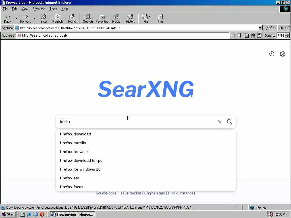Open the Search toolbar pane
The image size is (291, 218).
coord(88,18)
